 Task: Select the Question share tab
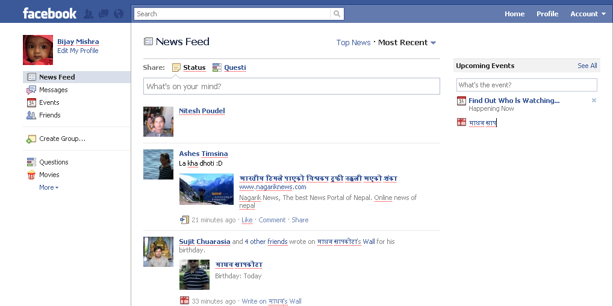coord(235,67)
